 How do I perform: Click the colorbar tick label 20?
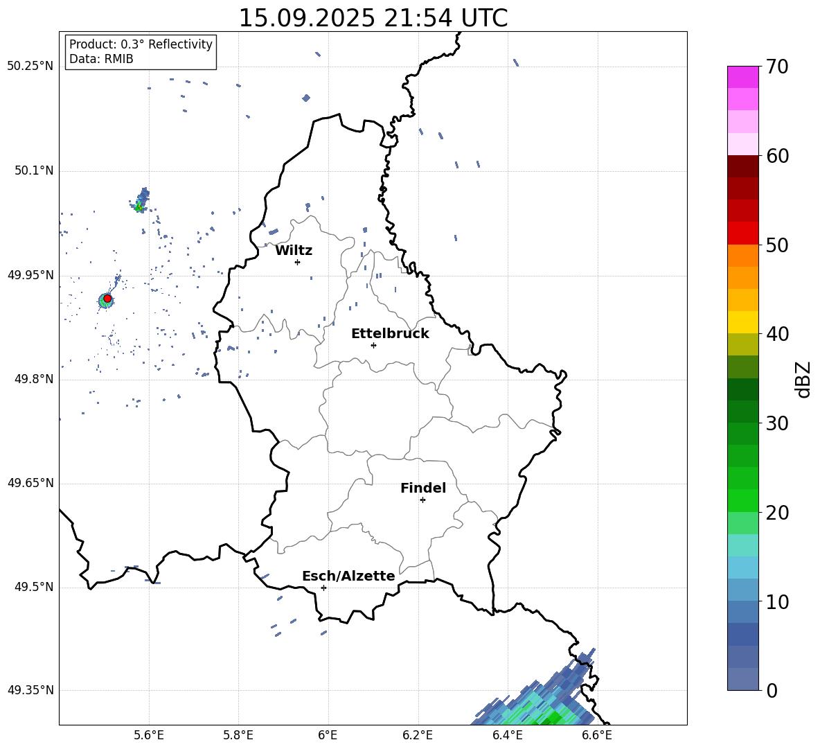777,513
